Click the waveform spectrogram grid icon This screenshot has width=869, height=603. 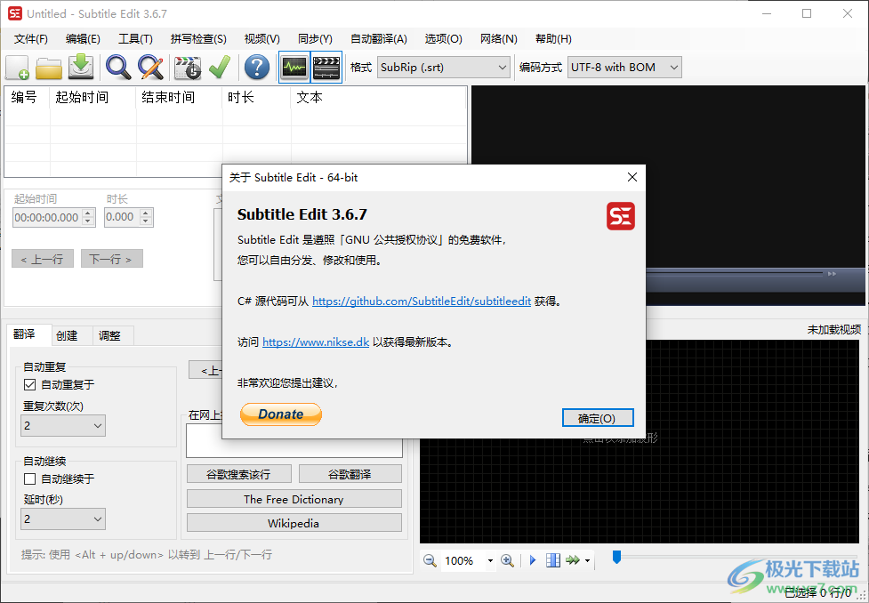[x=553, y=560]
